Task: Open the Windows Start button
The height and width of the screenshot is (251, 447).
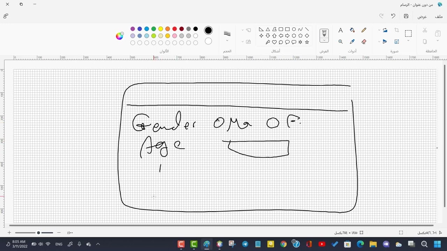Action: click(x=437, y=244)
